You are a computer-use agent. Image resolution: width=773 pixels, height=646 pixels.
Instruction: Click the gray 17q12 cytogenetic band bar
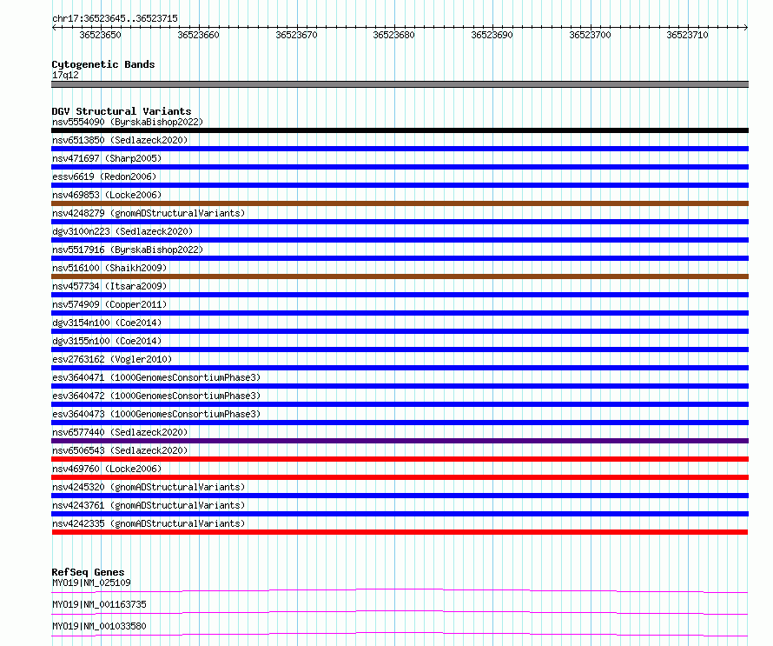400,84
